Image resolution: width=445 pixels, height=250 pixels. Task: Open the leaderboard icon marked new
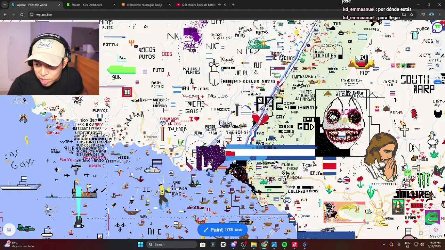[x=437, y=77]
